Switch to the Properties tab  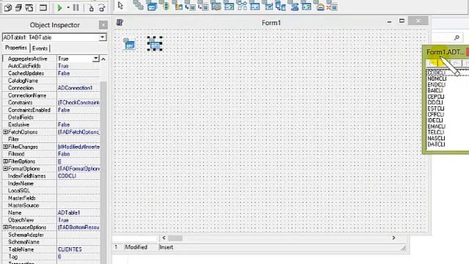click(16, 48)
